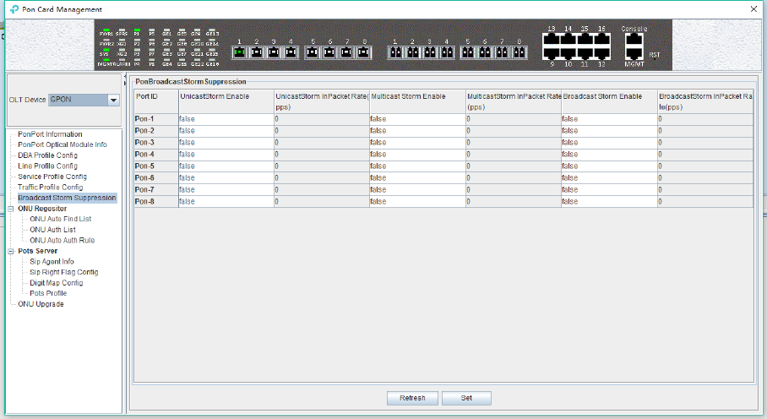Image resolution: width=767 pixels, height=419 pixels.
Task: Click the Set button
Action: pyautogui.click(x=466, y=398)
